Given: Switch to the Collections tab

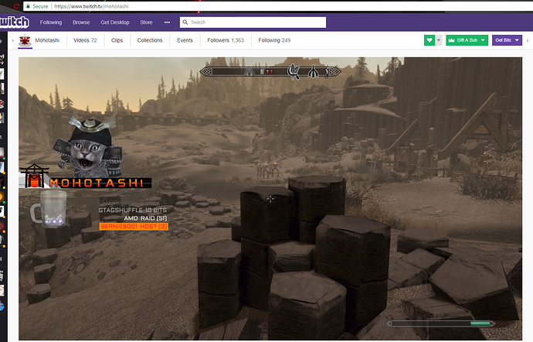Looking at the screenshot, I should pos(150,40).
